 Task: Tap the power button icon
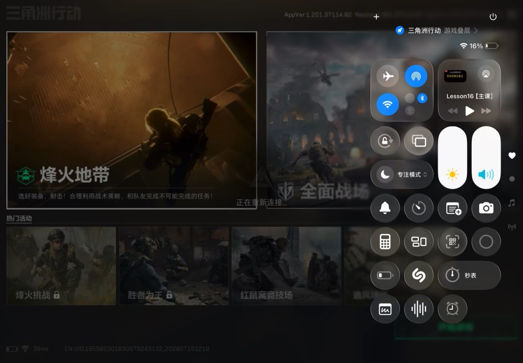tap(493, 16)
